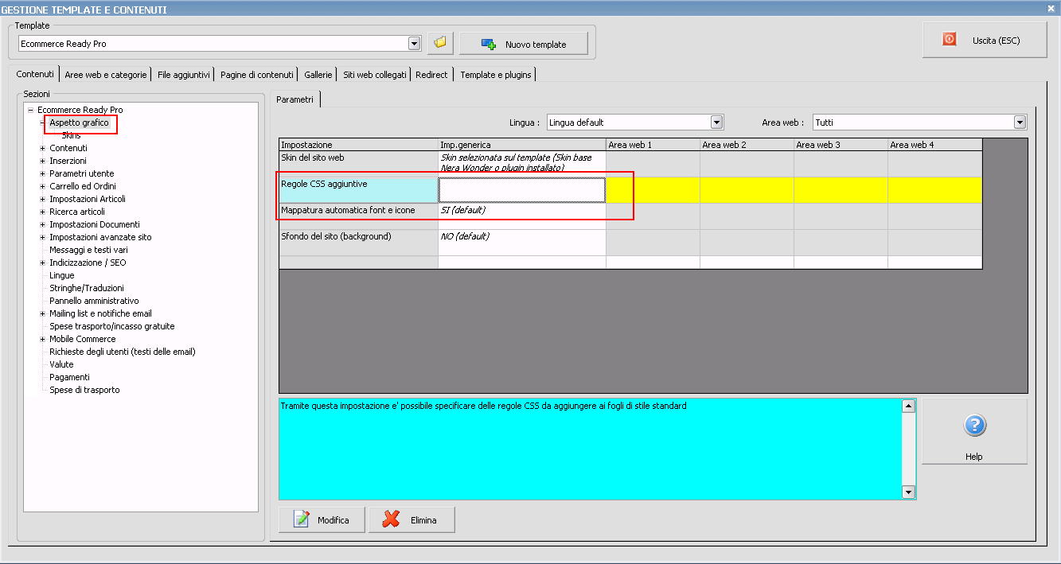Expand the Carrello ed Ordini node
This screenshot has height=564, width=1061.
(x=42, y=186)
